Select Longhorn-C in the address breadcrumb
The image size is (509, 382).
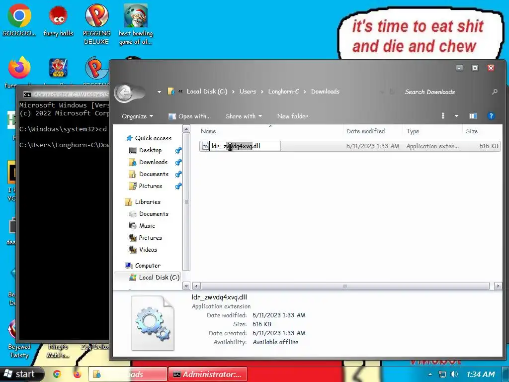coord(283,92)
